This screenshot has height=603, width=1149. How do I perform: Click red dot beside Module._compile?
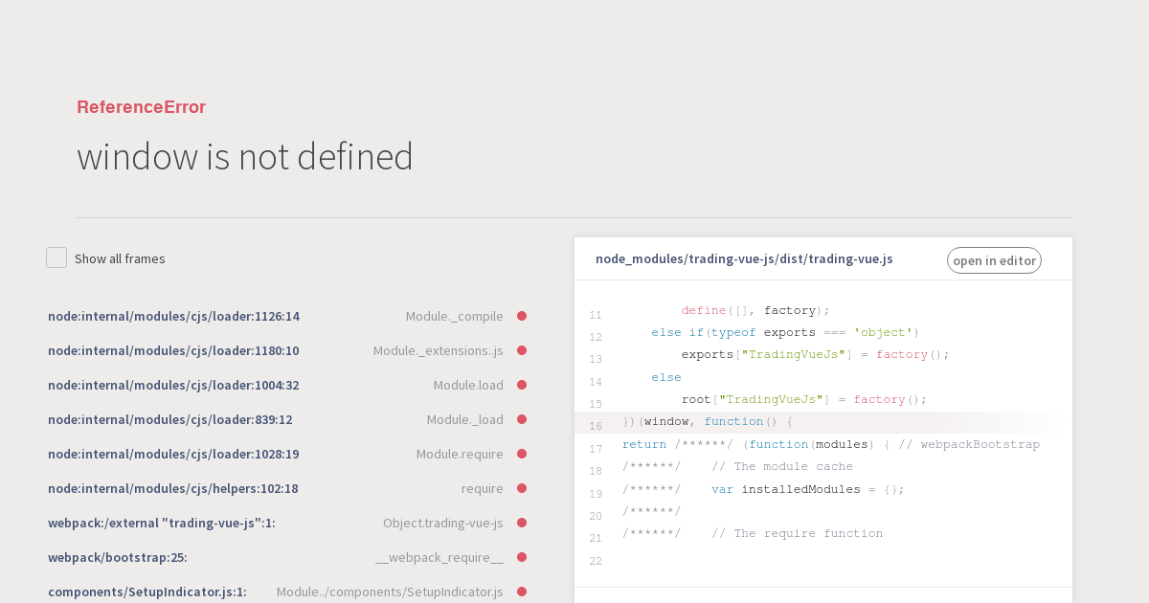pos(522,316)
